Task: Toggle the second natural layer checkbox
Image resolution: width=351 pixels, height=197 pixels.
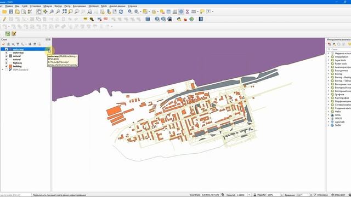Action: [x=6, y=60]
